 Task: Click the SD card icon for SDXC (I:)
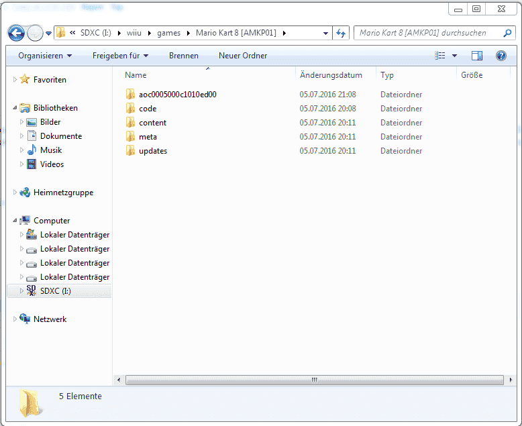32,290
